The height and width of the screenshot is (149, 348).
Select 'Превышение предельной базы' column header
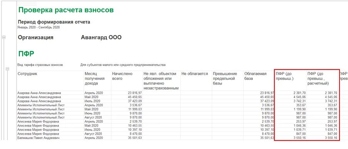225,78
